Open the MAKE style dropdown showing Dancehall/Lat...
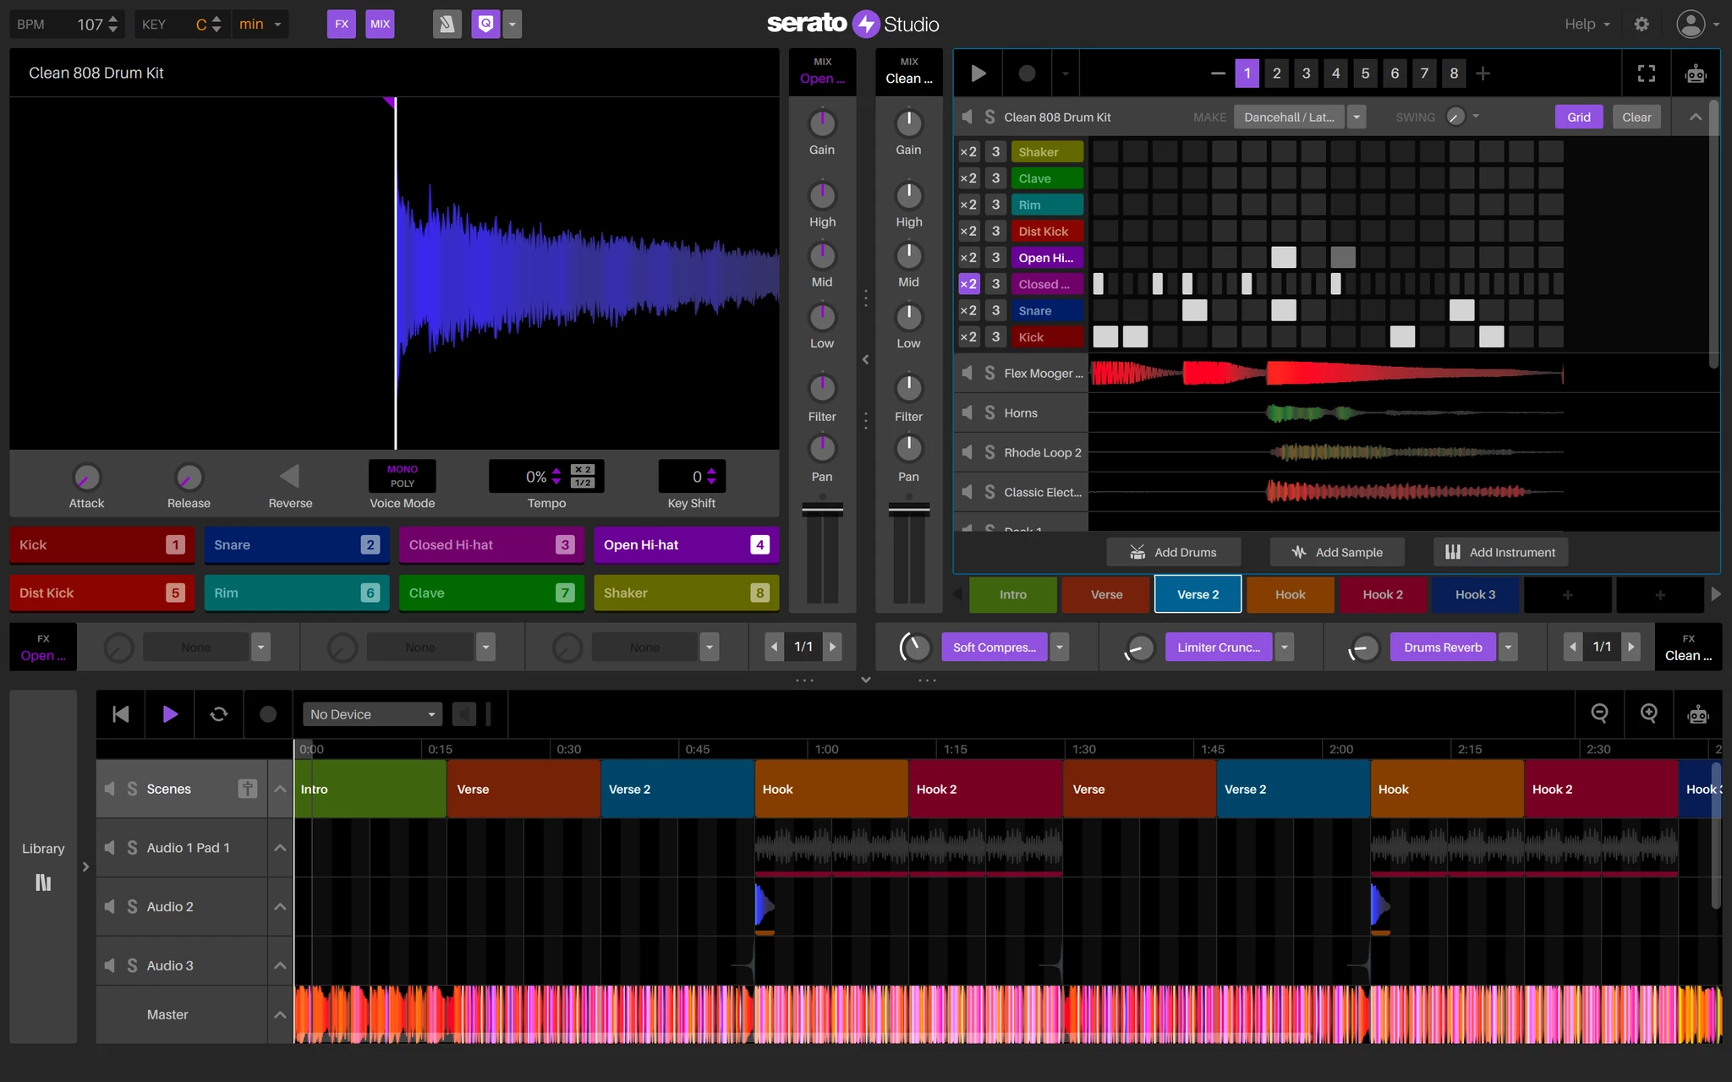The height and width of the screenshot is (1082, 1732). 1357,117
